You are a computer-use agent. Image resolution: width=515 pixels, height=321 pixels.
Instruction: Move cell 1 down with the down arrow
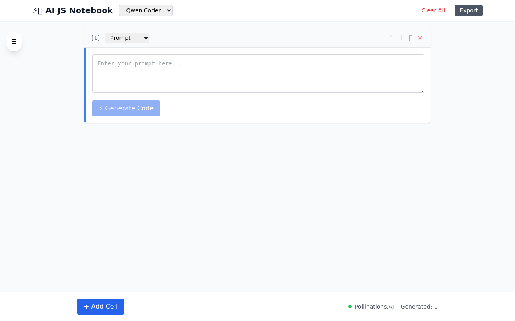coord(401,37)
